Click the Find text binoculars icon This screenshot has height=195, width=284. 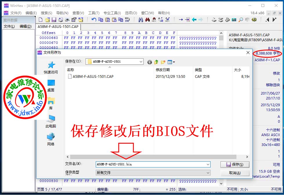[x=141, y=20]
